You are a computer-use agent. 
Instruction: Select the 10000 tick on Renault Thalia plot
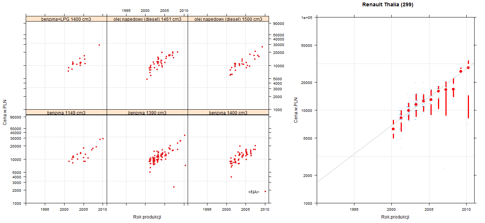coord(307,110)
